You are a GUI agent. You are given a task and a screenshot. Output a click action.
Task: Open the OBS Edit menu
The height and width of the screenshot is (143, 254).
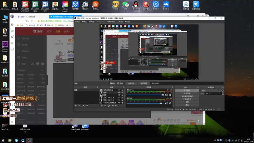[x=84, y=22]
